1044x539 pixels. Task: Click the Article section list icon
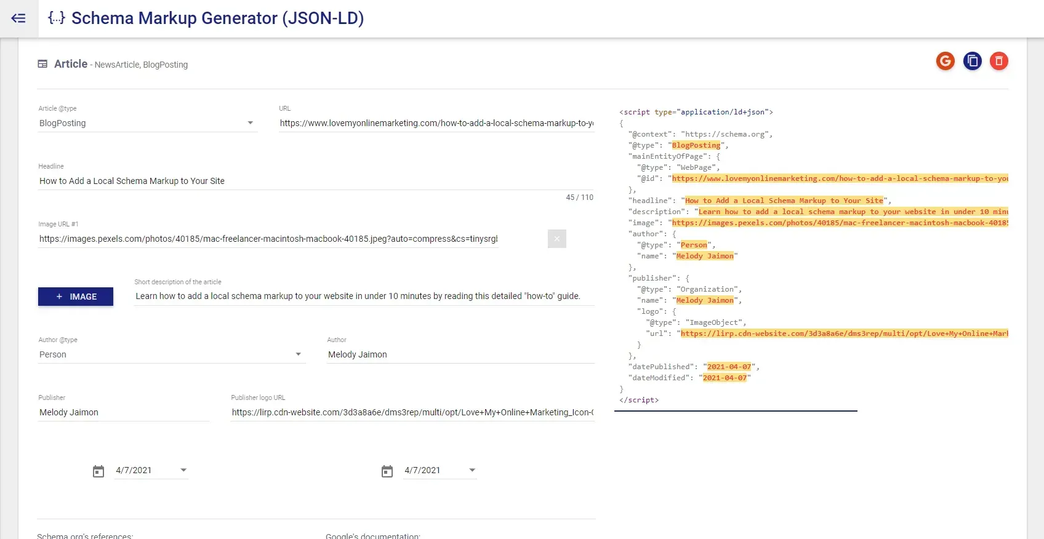click(x=42, y=64)
